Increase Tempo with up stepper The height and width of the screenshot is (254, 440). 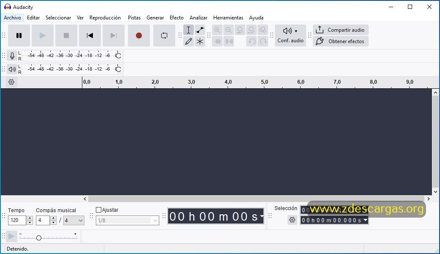click(x=30, y=218)
